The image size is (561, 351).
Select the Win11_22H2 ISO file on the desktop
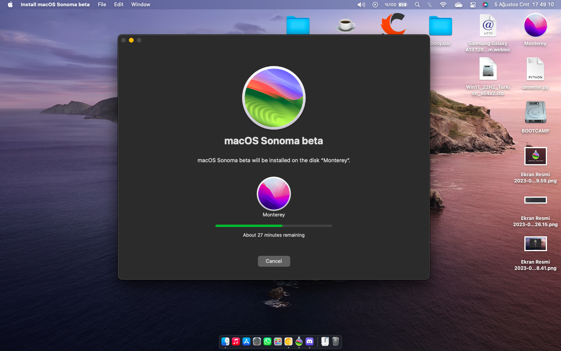[488, 69]
